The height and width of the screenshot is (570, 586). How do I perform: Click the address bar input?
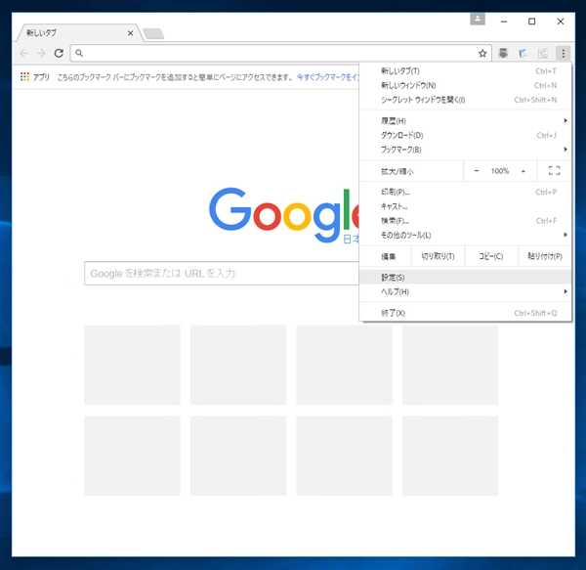pyautogui.click(x=280, y=53)
